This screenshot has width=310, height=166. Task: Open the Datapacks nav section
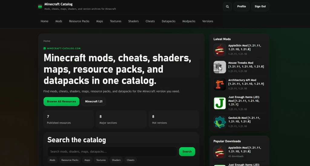168,21
